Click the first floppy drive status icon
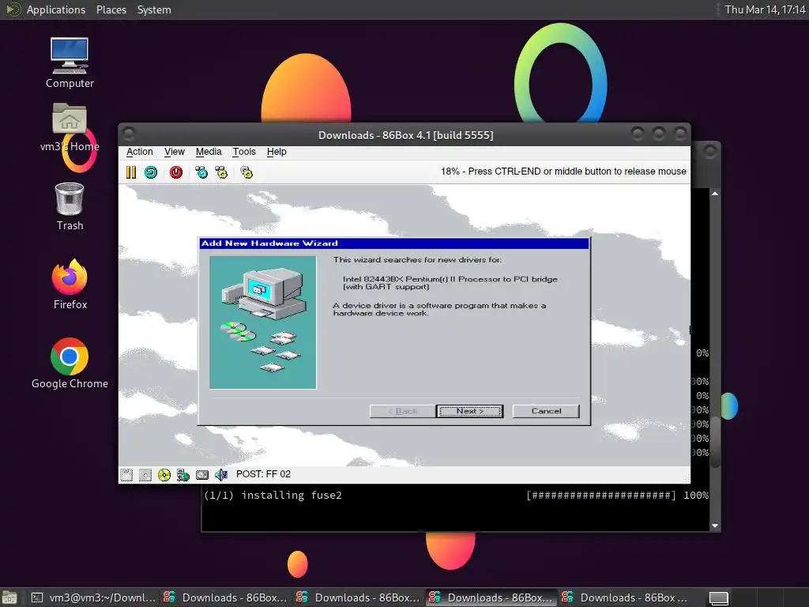Screen dimensions: 809x607 click(126, 475)
